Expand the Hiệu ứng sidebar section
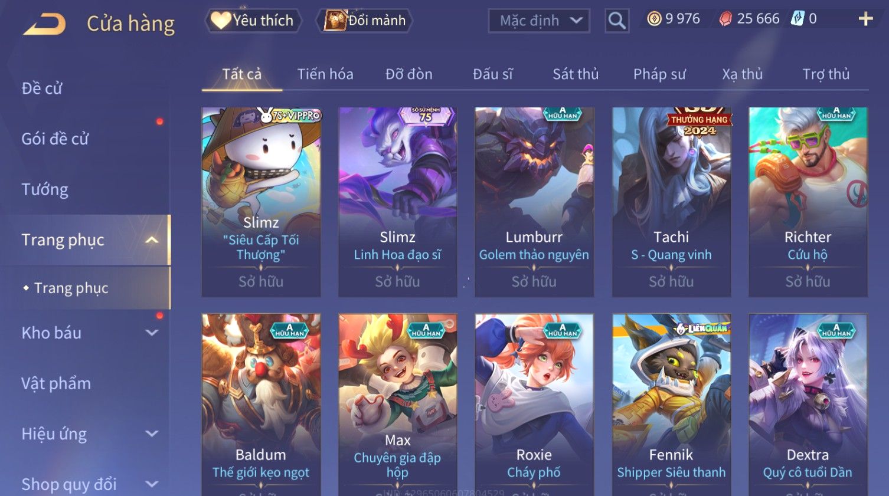Screen dimensions: 889x496 pos(152,434)
